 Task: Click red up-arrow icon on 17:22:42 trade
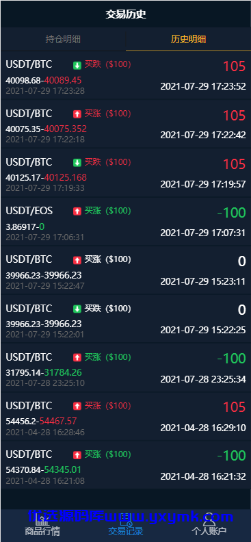click(x=77, y=114)
